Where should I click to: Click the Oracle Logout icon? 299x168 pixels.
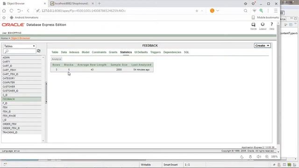click(x=263, y=26)
